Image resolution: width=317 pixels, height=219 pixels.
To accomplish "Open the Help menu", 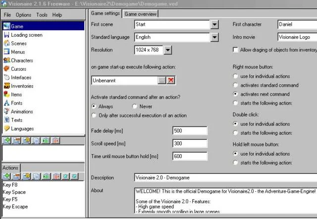I will click(57, 15).
